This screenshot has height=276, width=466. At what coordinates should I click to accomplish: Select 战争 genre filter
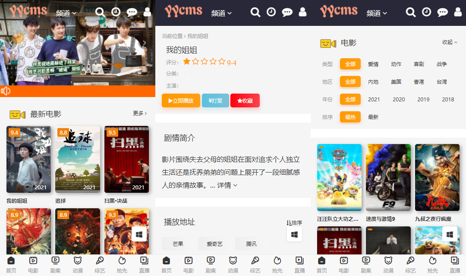(442, 64)
